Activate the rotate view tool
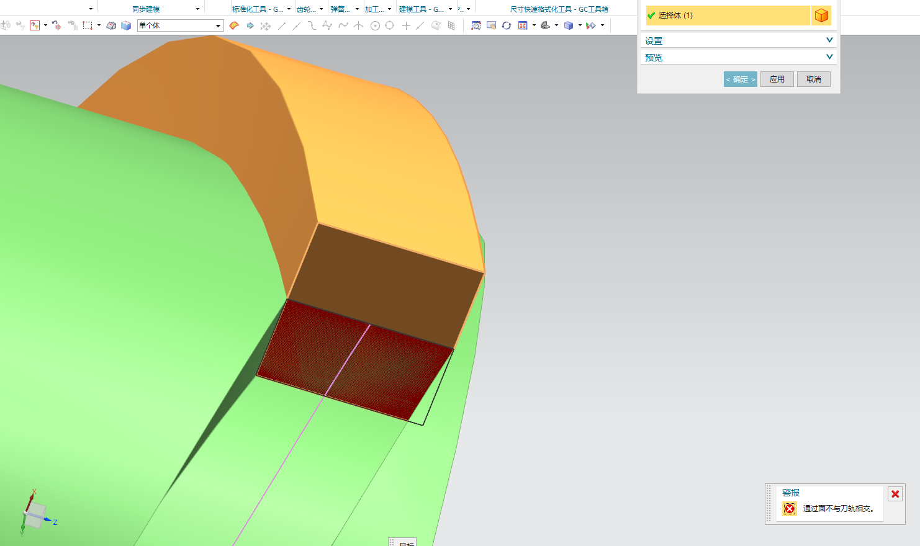The image size is (920, 546). tap(507, 25)
